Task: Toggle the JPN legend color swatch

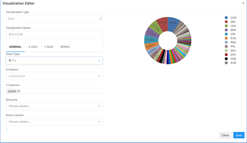Action: 226,34
